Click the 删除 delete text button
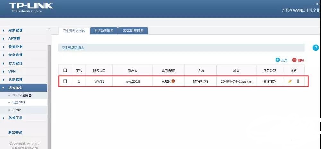This screenshot has height=149, width=321. tap(301, 60)
